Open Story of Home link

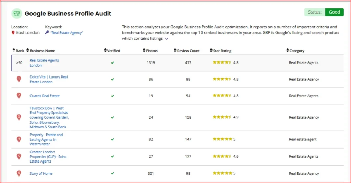[41, 174]
